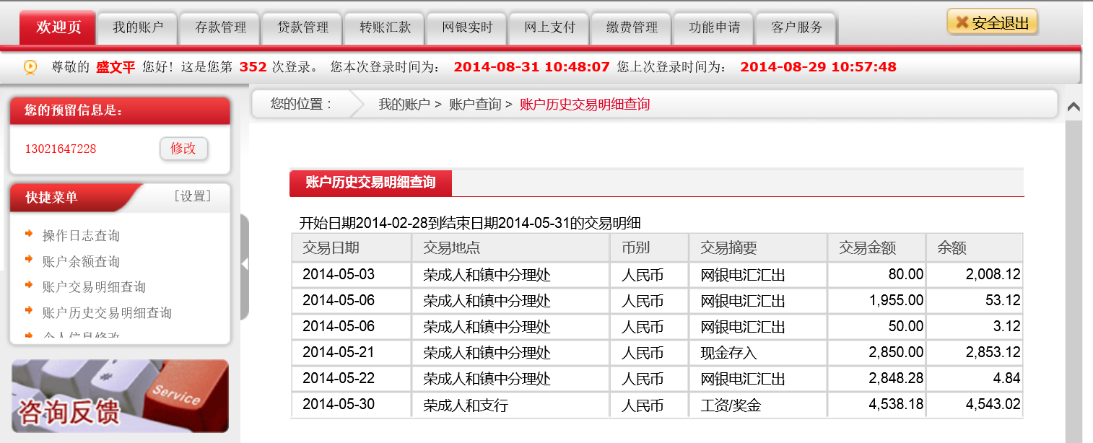Click current login time 2014-08-31 10:48:07
The height and width of the screenshot is (443, 1093).
click(531, 67)
